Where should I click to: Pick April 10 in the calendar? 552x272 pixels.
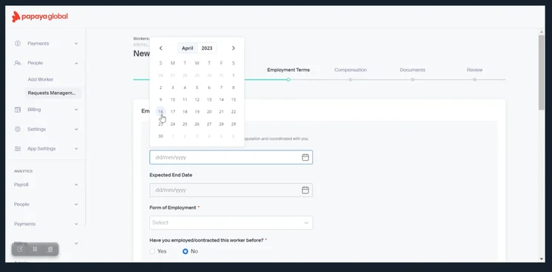click(x=173, y=99)
